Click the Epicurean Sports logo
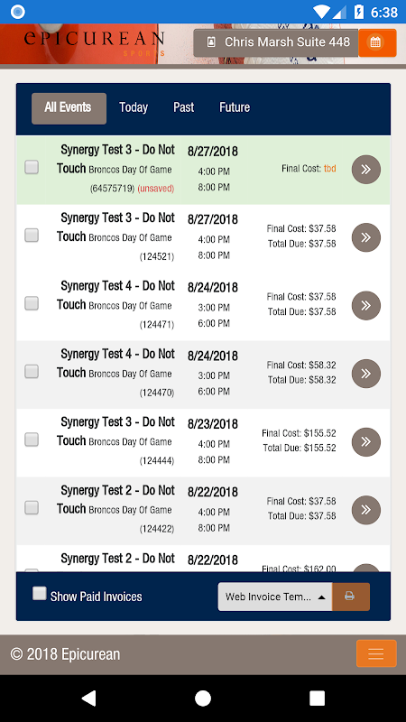Image resolution: width=406 pixels, height=722 pixels. click(x=95, y=42)
